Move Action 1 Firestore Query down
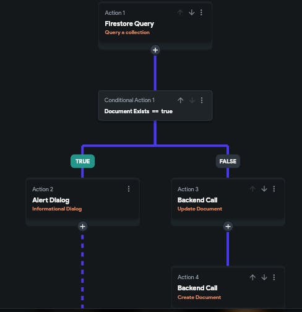This screenshot has width=302, height=312. pos(192,12)
